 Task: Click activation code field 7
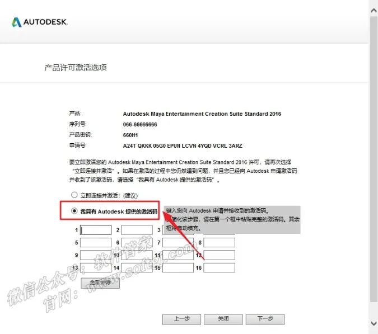178,242
